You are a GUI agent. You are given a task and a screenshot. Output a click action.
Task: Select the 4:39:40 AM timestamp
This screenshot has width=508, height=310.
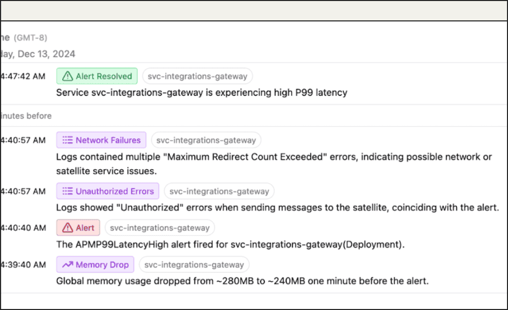[23, 265]
